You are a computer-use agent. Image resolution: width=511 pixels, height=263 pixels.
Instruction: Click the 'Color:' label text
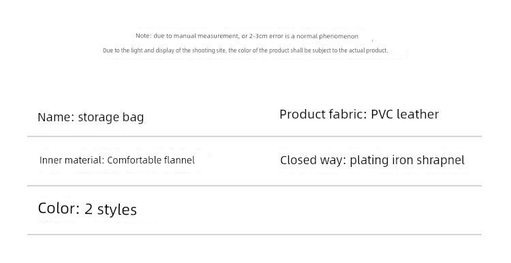point(59,208)
